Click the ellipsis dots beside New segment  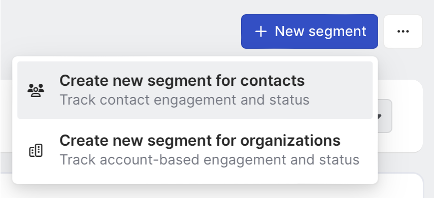pyautogui.click(x=403, y=31)
